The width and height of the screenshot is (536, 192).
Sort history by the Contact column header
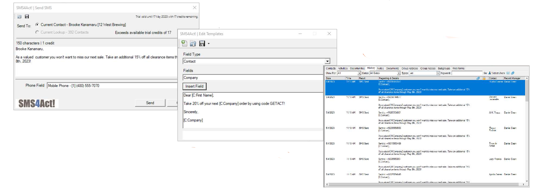click(x=496, y=78)
